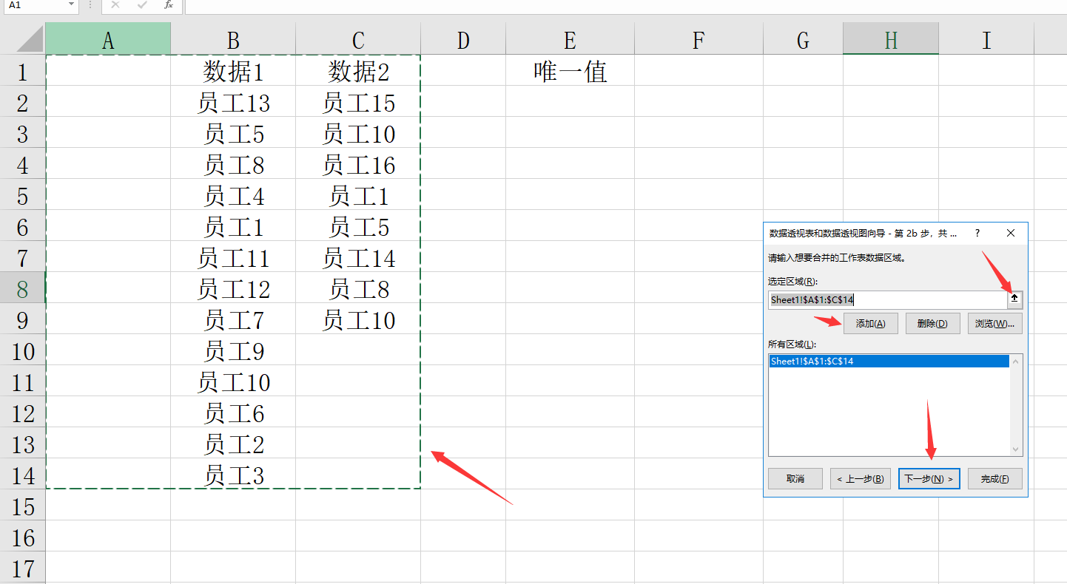Collapse the range selection dialog arrow icon
1067x584 pixels.
pyautogui.click(x=1014, y=299)
